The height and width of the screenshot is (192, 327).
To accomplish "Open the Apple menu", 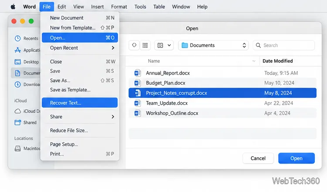I will pyautogui.click(x=13, y=7).
